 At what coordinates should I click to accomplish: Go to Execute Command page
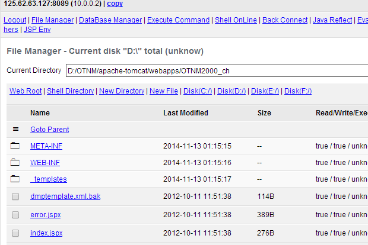coord(179,20)
